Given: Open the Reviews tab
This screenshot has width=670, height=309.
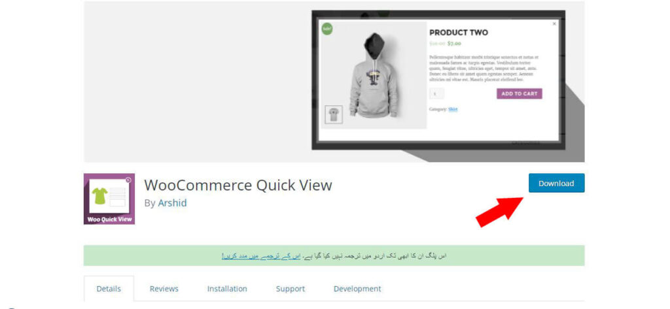Looking at the screenshot, I should click(x=164, y=289).
